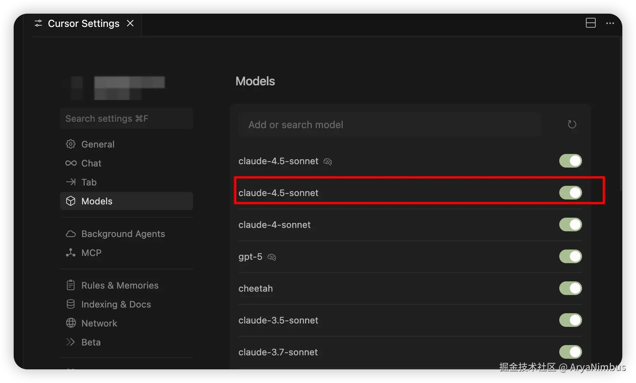This screenshot has height=383, width=636.
Task: Toggle the claude-3.7-sonnet switch
Action: coord(570,352)
